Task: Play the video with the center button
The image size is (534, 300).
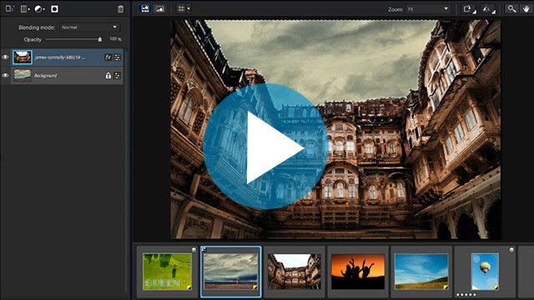Action: click(265, 147)
